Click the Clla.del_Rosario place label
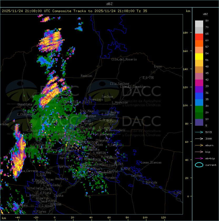The image size is (219, 221). (x=124, y=59)
